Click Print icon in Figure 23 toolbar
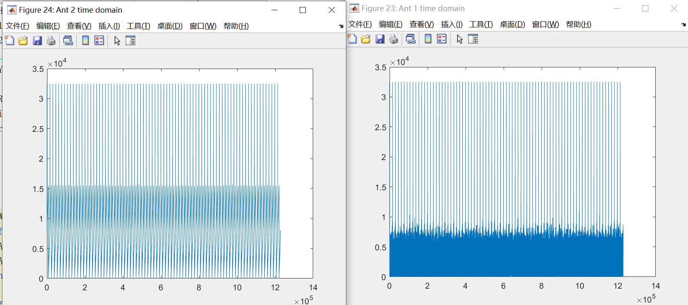The width and height of the screenshot is (688, 305). (394, 39)
